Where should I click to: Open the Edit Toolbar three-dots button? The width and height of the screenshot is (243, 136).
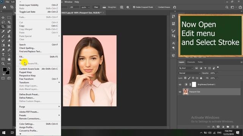click(x=9, y=64)
